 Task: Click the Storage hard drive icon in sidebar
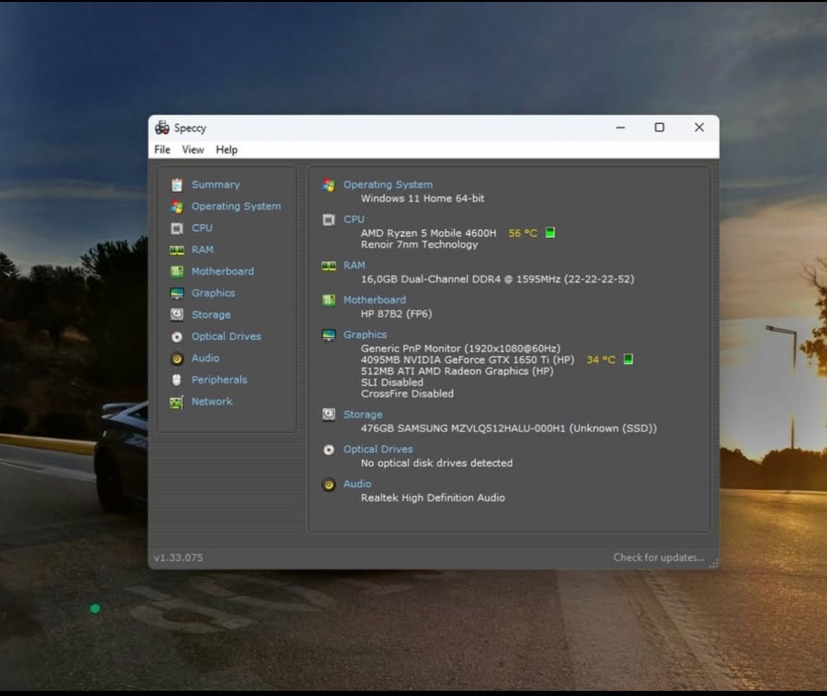point(177,314)
